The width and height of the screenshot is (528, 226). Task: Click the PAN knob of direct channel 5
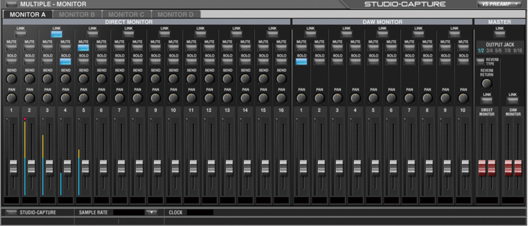click(x=83, y=98)
